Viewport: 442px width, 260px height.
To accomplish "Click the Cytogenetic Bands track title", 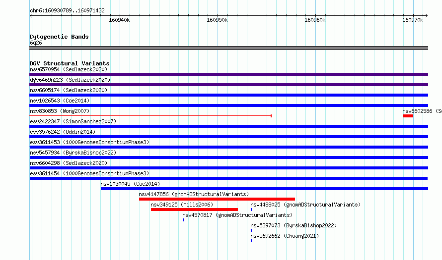I will tap(59, 37).
